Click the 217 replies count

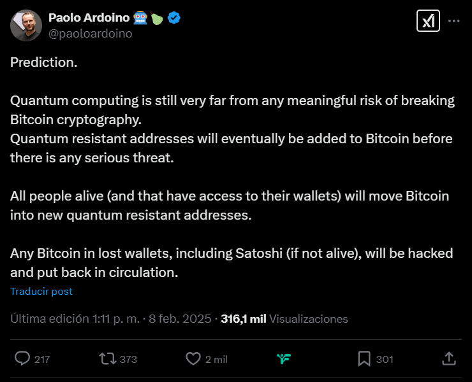[x=42, y=359]
